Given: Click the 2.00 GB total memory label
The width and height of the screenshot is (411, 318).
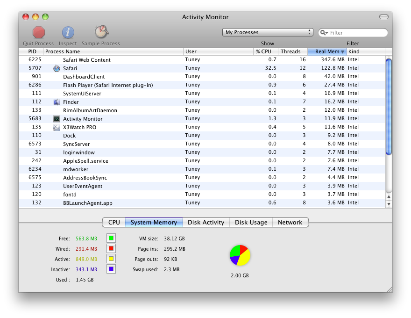Looking at the screenshot, I should (x=240, y=275).
